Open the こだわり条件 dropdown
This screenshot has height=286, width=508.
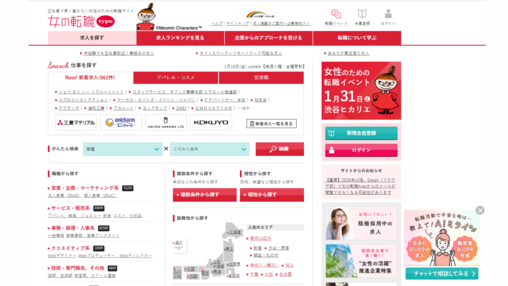pos(209,149)
